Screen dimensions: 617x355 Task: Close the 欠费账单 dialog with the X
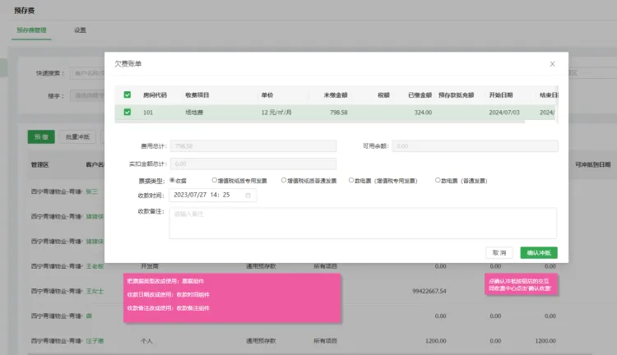tap(552, 64)
